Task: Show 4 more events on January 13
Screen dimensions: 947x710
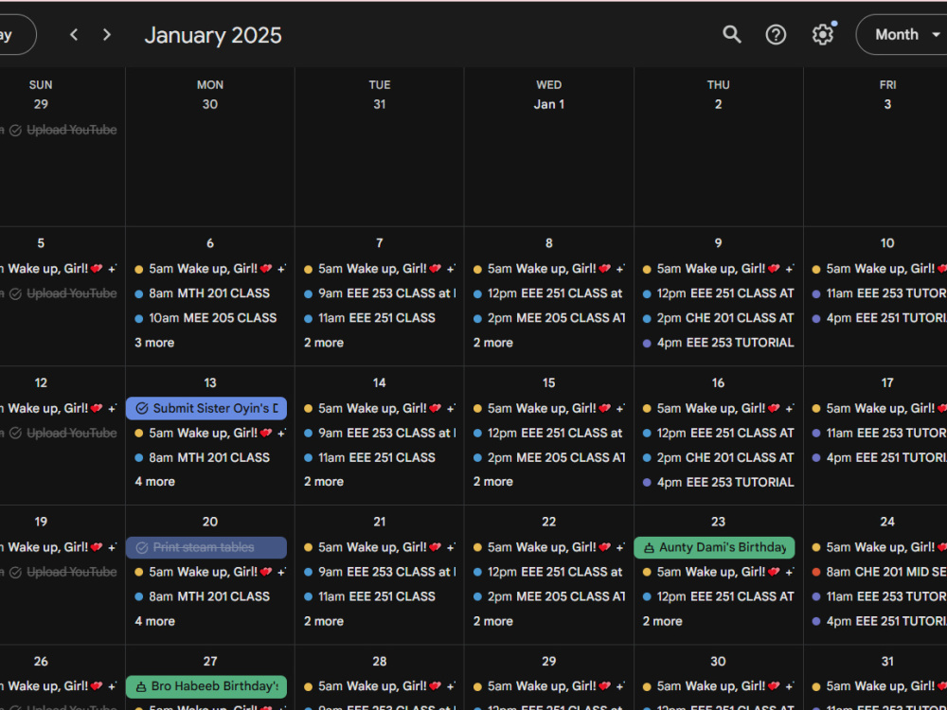Action: pyautogui.click(x=154, y=482)
